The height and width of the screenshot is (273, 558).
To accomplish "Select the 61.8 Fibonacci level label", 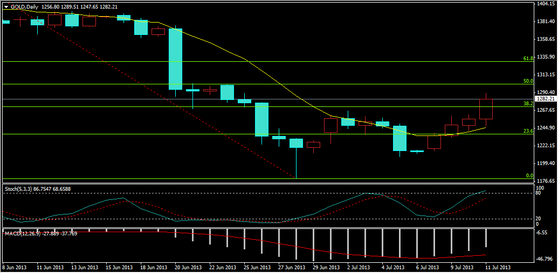I will click(528, 58).
